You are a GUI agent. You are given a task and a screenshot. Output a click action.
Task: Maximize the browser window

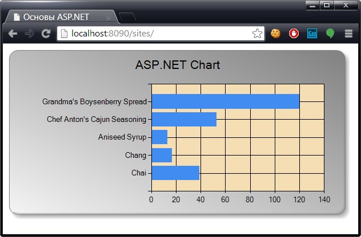(327, 5)
